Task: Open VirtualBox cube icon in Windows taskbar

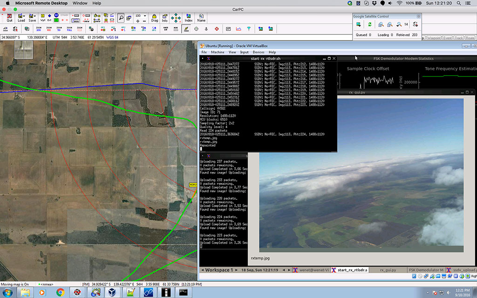Action: [x=113, y=293]
